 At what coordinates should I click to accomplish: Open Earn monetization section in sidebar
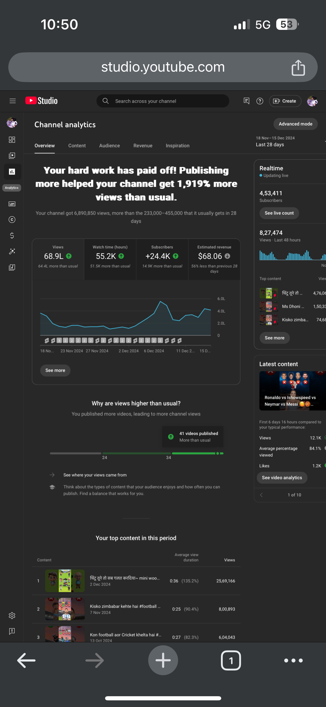click(12, 235)
